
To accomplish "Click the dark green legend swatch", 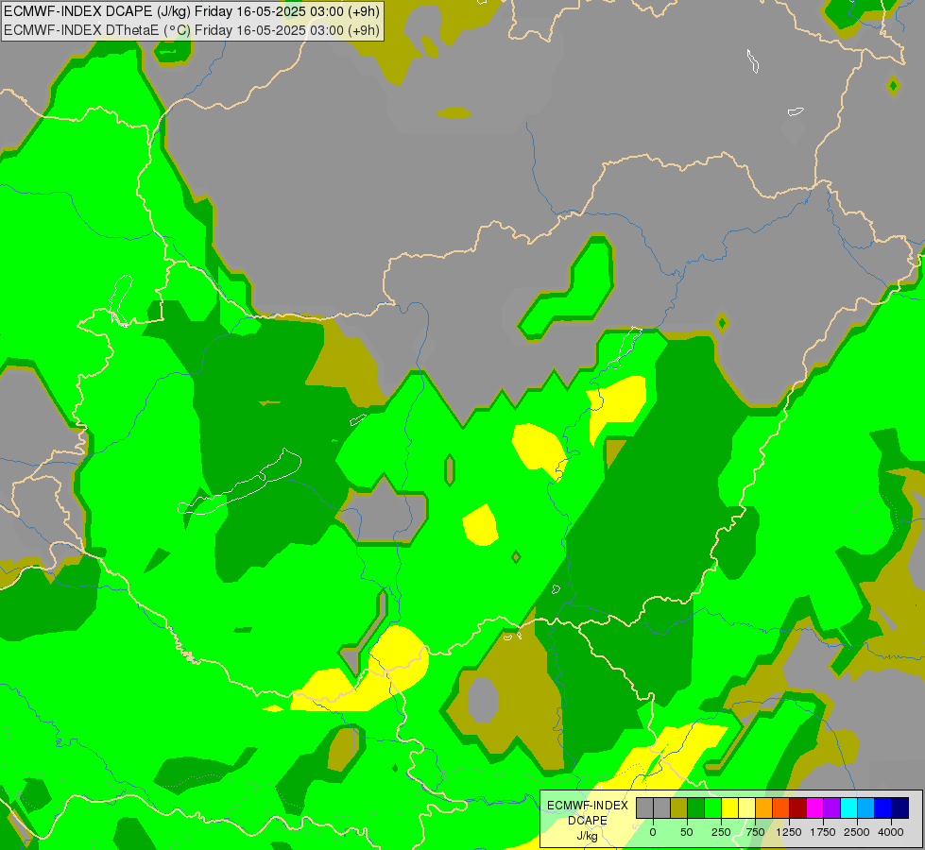I will tap(696, 807).
